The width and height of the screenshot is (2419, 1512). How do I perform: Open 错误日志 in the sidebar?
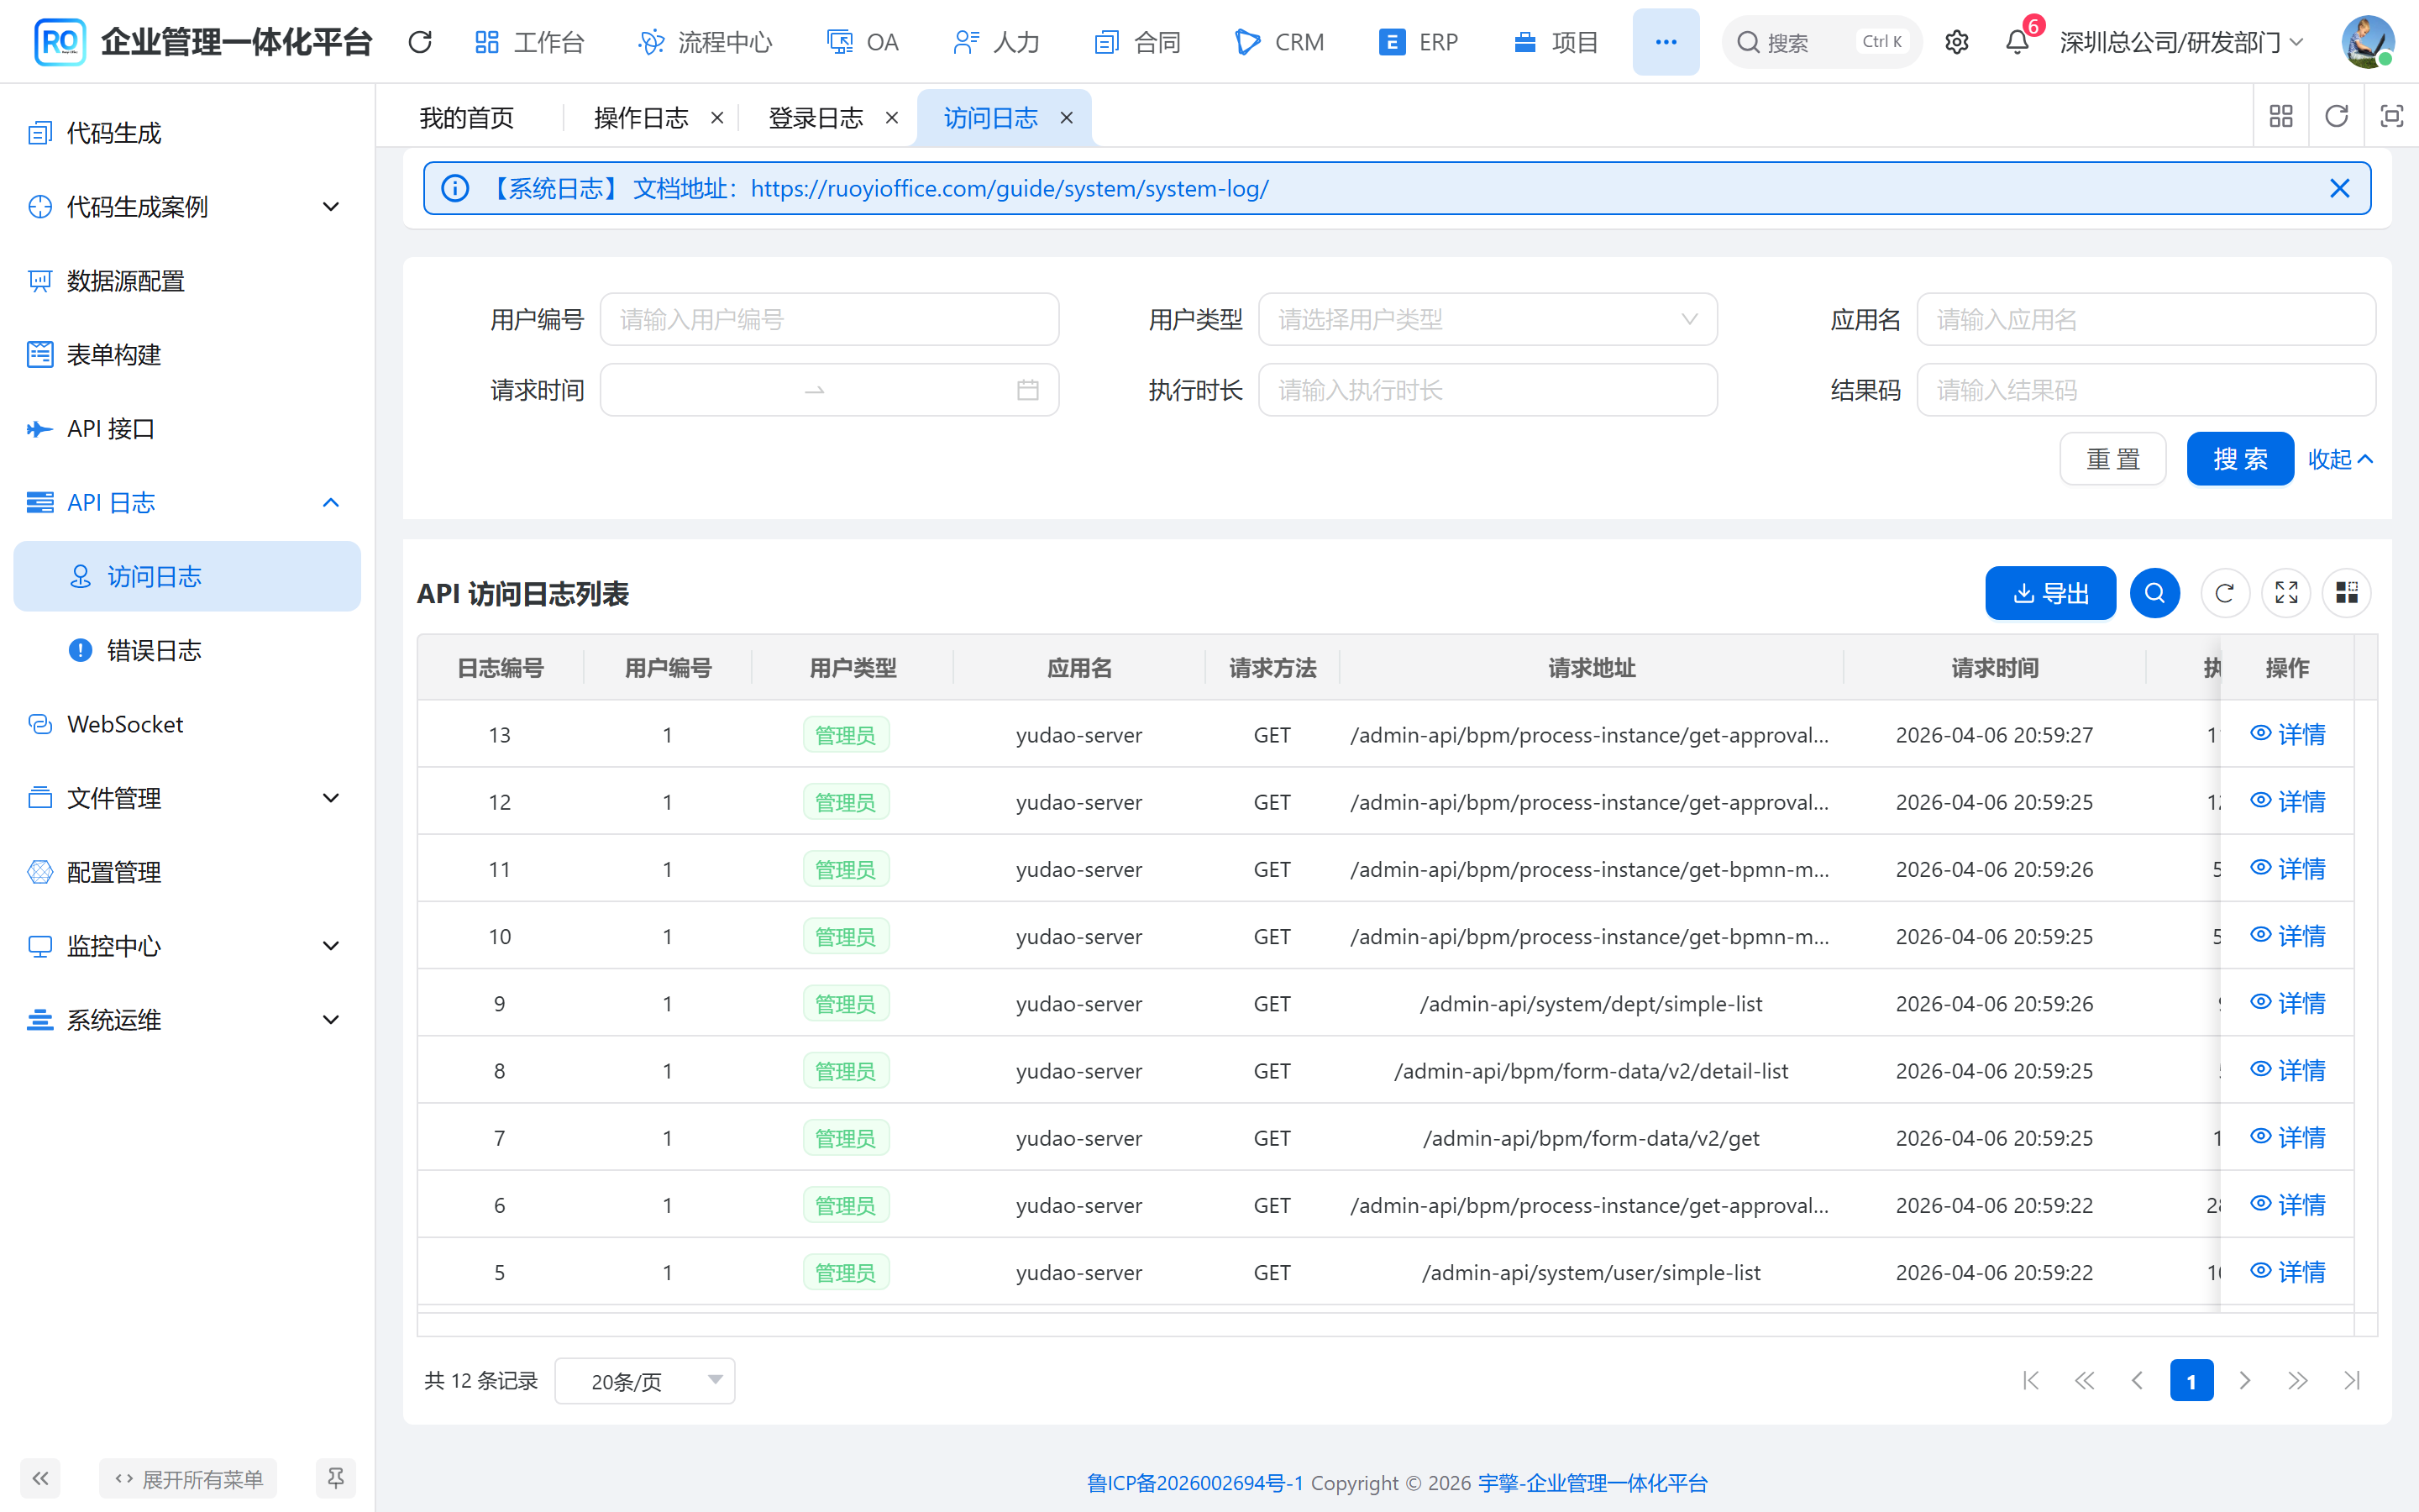pos(187,650)
